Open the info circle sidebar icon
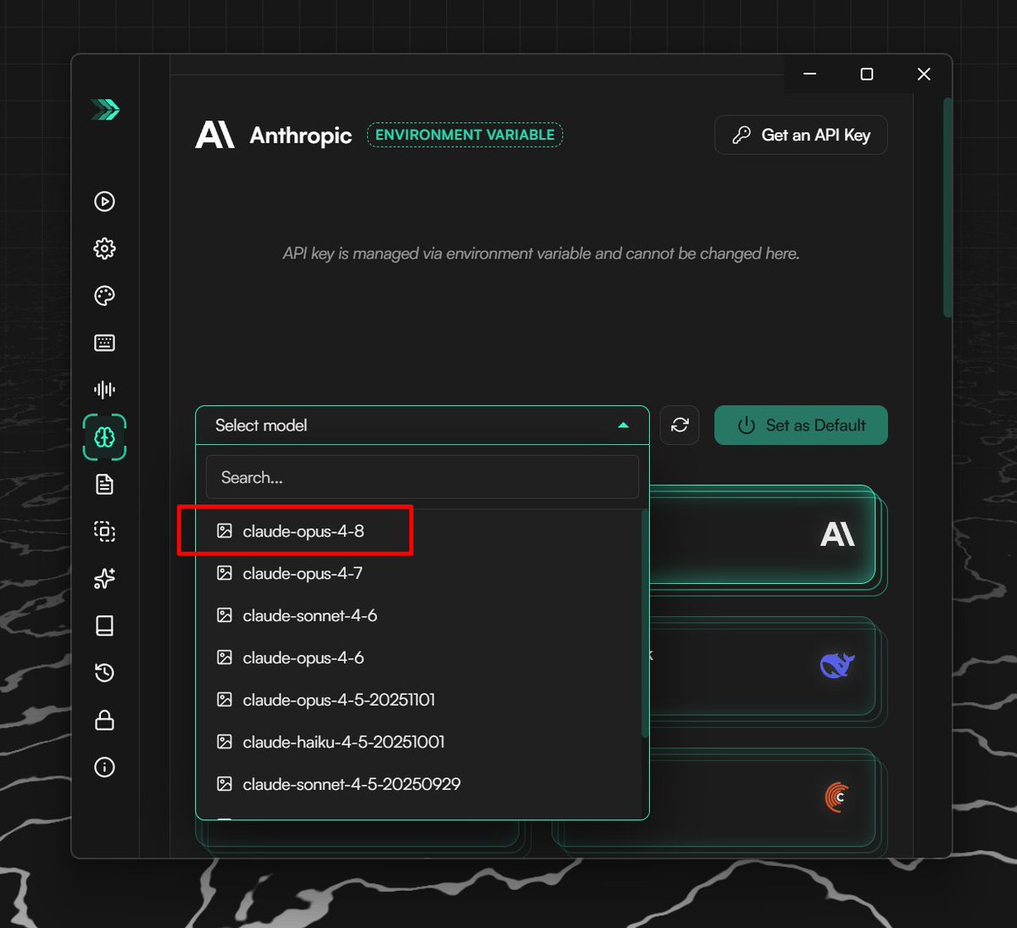Screen dimensions: 1017x928 click(104, 767)
